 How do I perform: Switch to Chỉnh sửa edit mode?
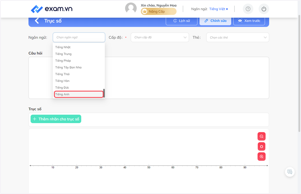click(x=215, y=21)
